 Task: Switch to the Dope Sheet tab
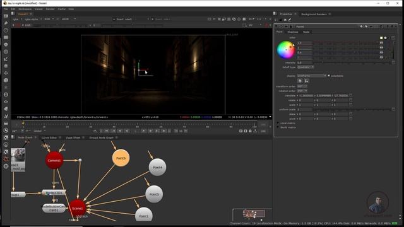[x=73, y=137]
